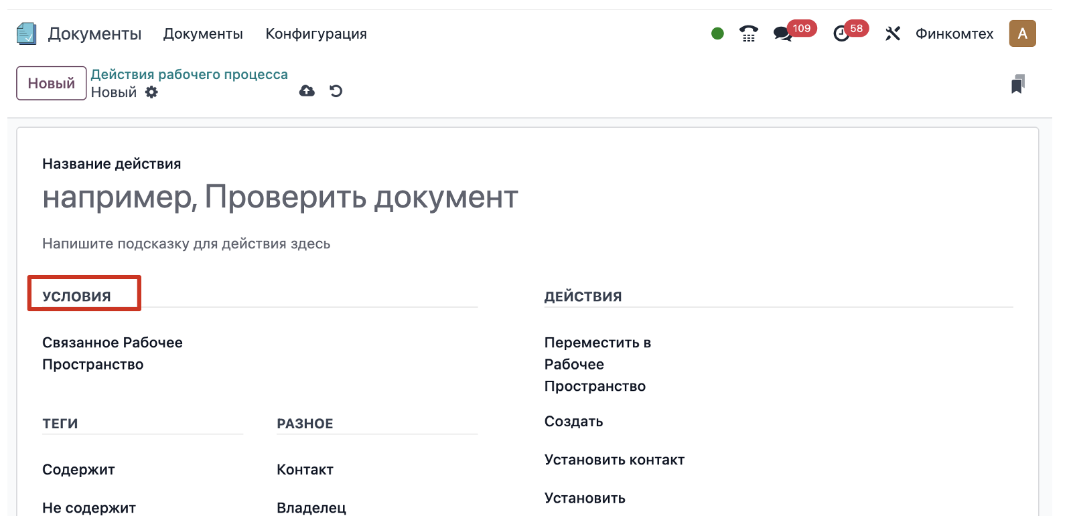Click the Установить контакт label
Viewport: 1073px width, 522px height.
[x=614, y=460]
